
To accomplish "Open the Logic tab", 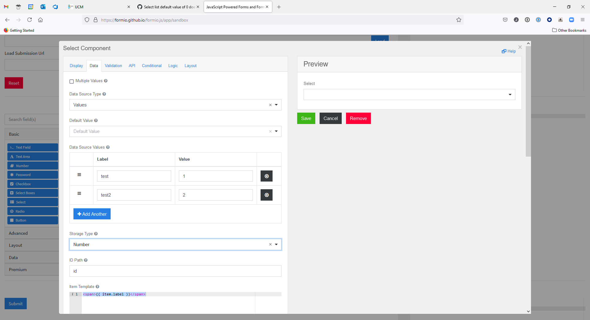I will click(173, 66).
